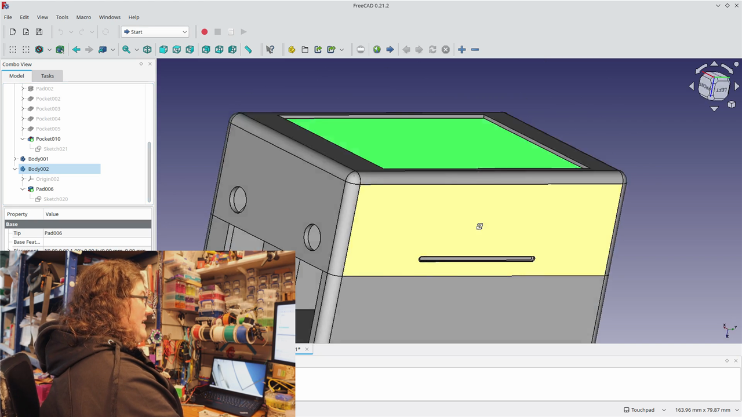The height and width of the screenshot is (417, 742).
Task: Activate the What's This help pointer
Action: click(270, 50)
